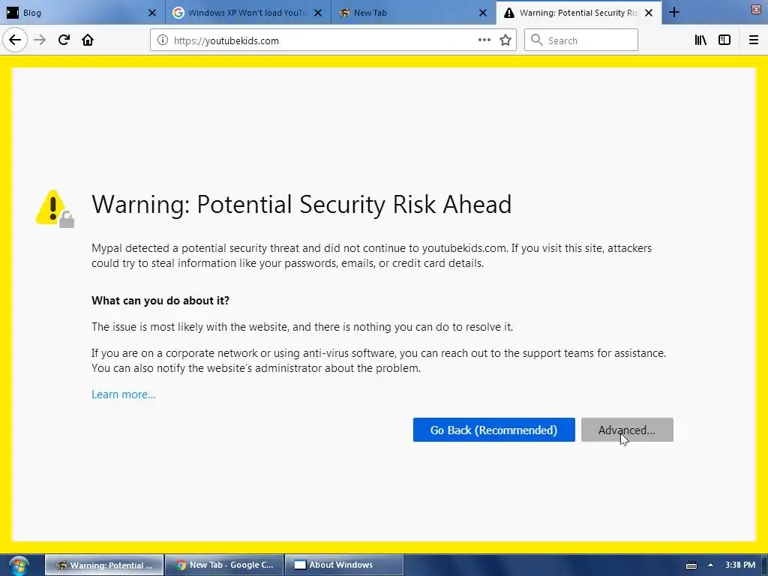This screenshot has width=768, height=576.
Task: Click the Go Back (Recommended) button
Action: (x=493, y=430)
